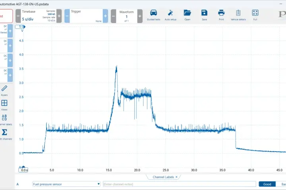The width and height of the screenshot is (286, 190).
Task: Close the Channel Labels tab
Action: click(176, 177)
